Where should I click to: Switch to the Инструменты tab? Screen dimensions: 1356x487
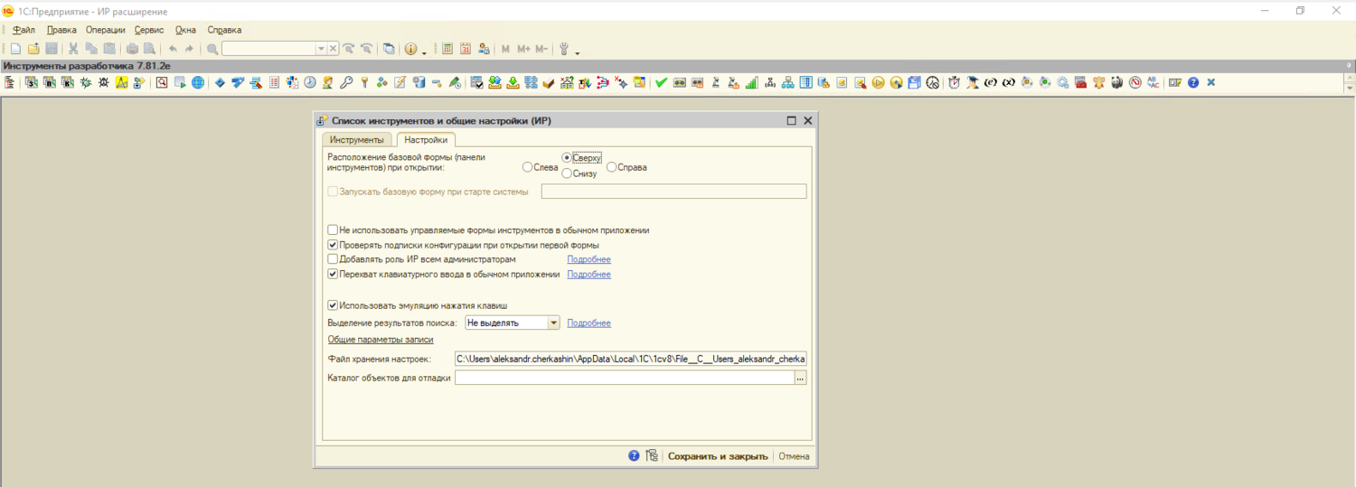pyautogui.click(x=357, y=140)
